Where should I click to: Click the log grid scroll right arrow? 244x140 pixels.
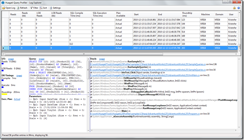pyautogui.click(x=236, y=54)
